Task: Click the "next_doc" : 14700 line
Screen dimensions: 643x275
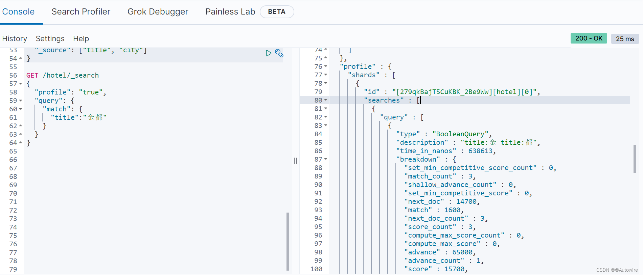Action: coord(442,201)
